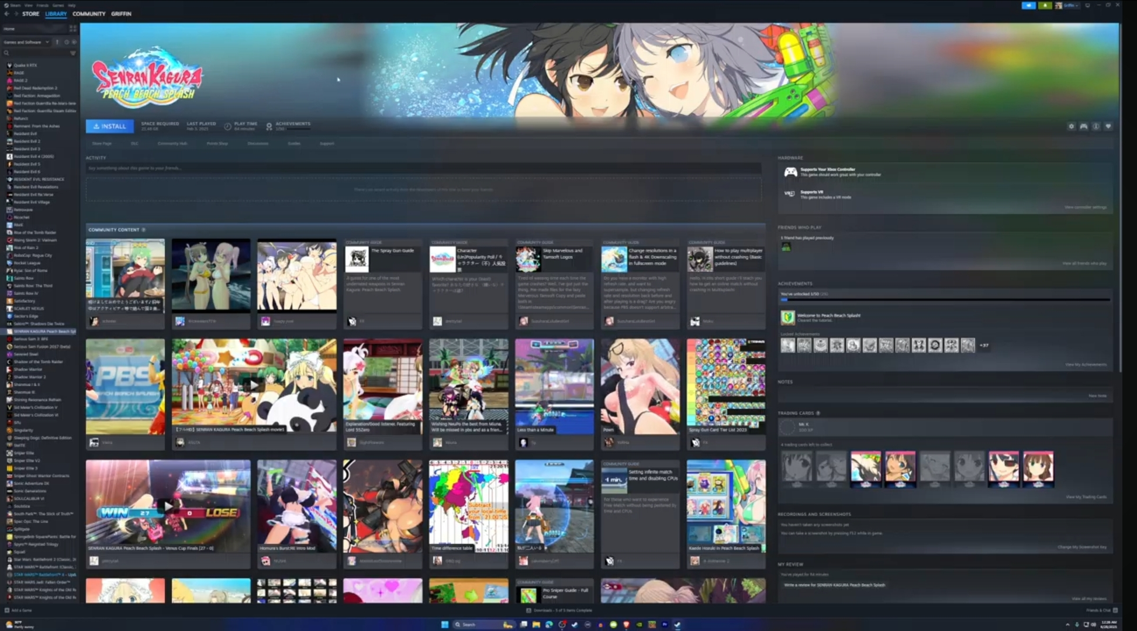Toggle the ready-to-play filter icon
The image size is (1137, 631).
point(74,42)
